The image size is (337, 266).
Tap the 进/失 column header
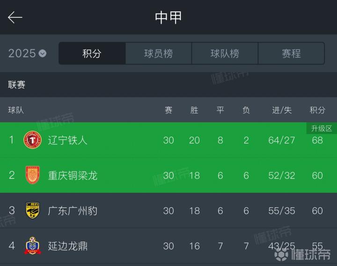[282, 110]
